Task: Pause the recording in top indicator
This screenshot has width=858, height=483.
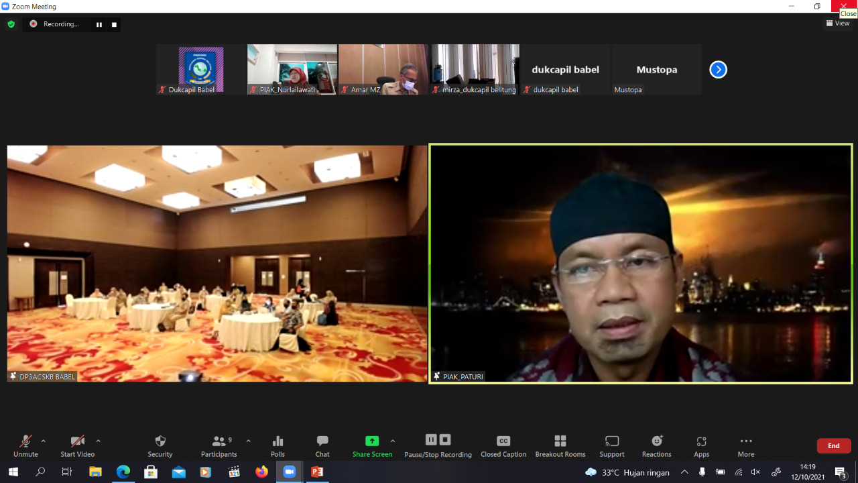Action: click(x=99, y=25)
